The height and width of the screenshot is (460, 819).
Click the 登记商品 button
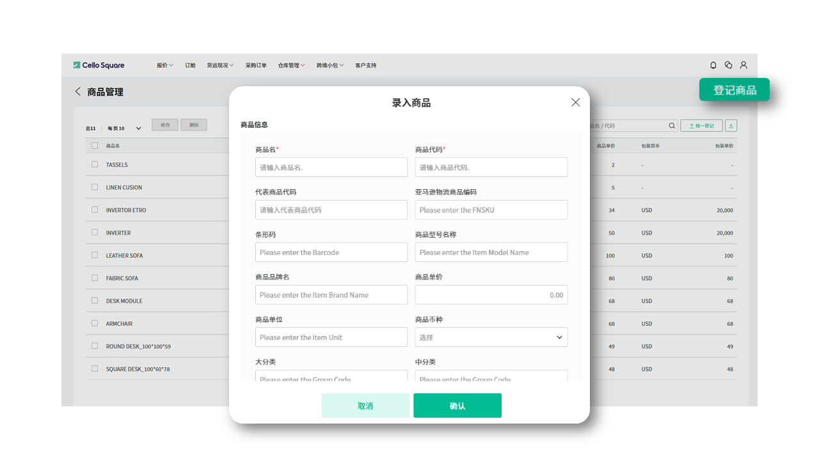734,90
